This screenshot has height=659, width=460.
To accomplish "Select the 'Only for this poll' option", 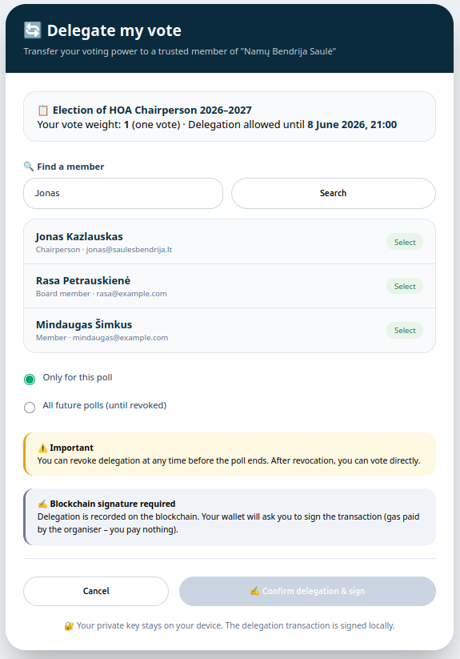I will click(30, 380).
